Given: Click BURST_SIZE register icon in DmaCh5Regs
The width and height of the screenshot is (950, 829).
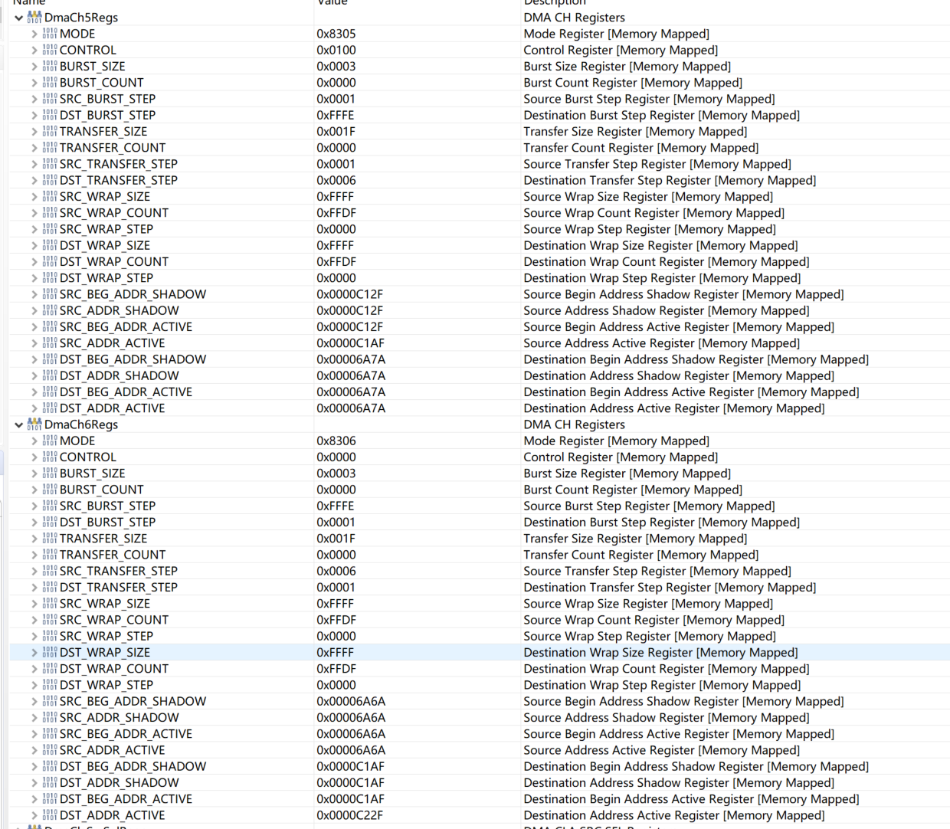Looking at the screenshot, I should [x=50, y=66].
